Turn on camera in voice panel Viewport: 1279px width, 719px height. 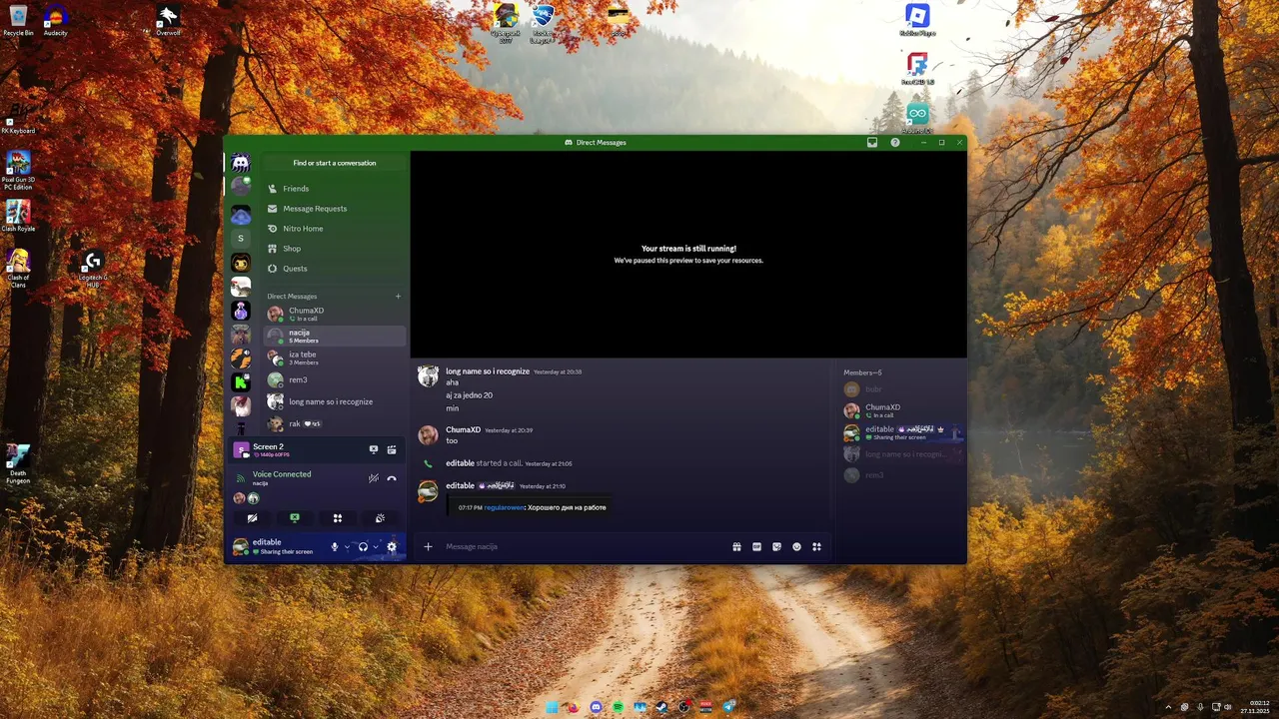252,518
